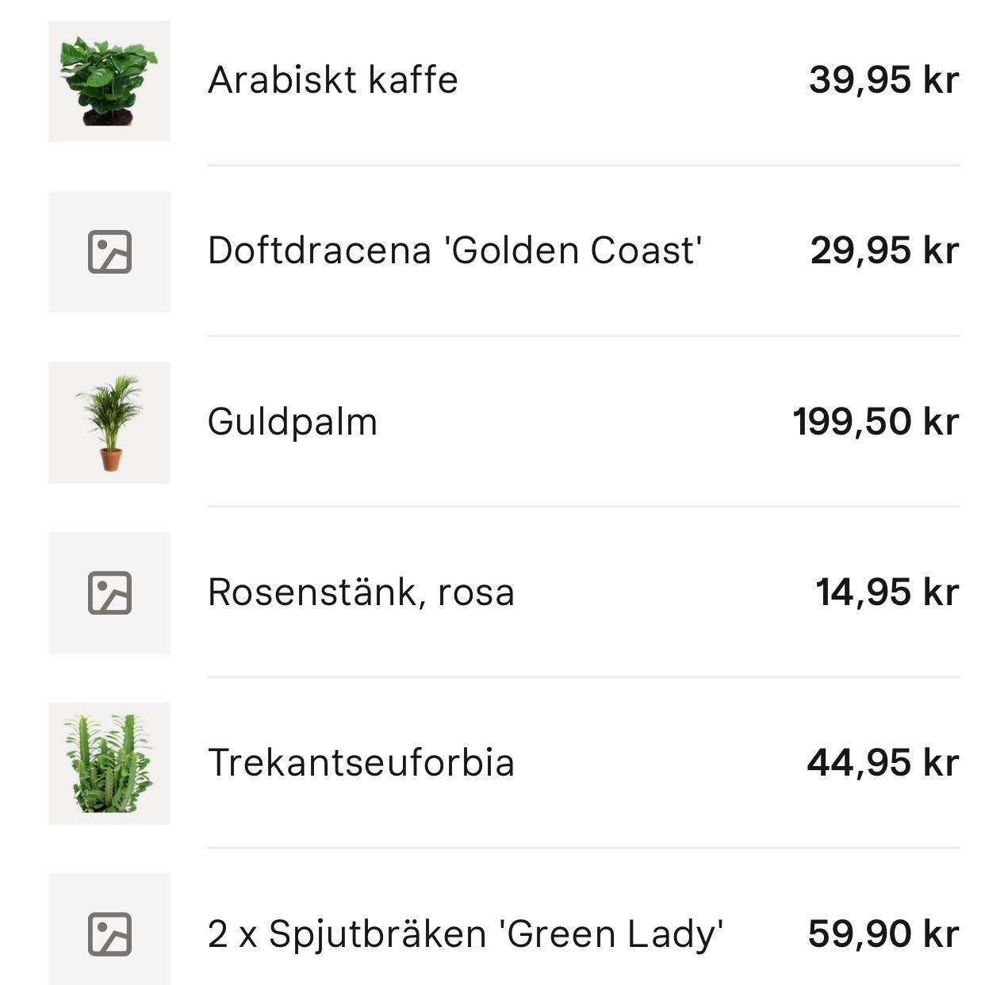Click the 29,95 kr price

point(884,251)
